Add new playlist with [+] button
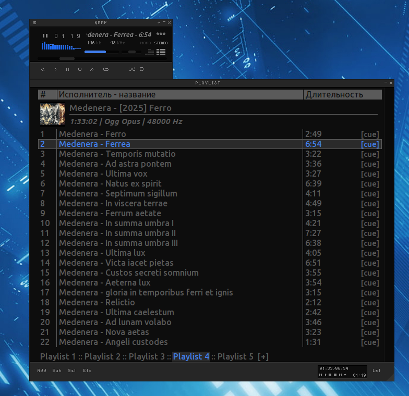 point(263,356)
